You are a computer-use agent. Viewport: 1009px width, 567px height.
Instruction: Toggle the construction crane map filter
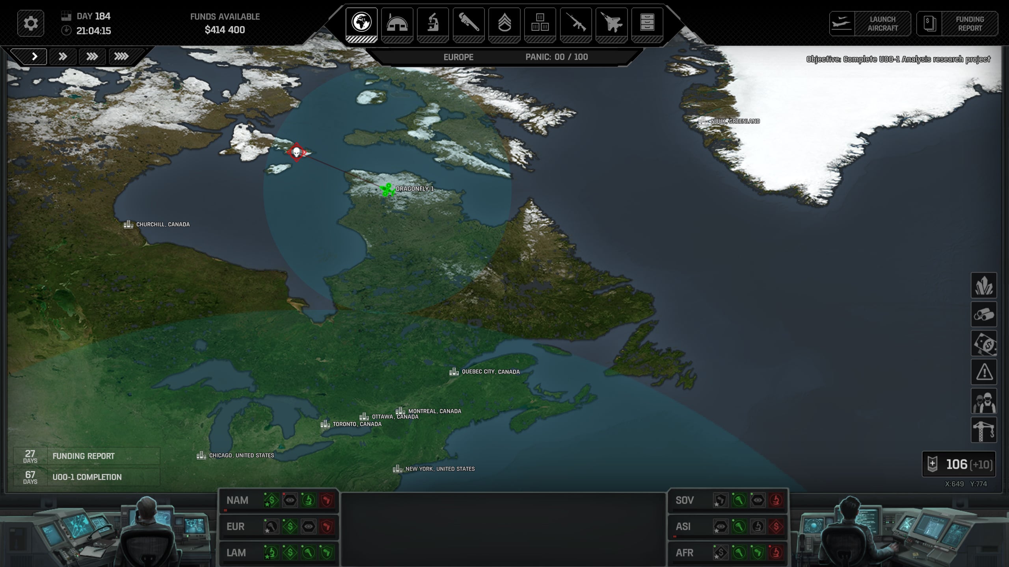[x=984, y=430]
